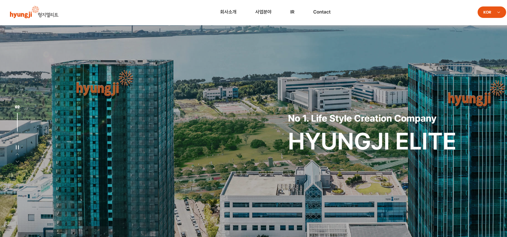
Task: Click the slide number 02 indicator
Action: coord(17,107)
